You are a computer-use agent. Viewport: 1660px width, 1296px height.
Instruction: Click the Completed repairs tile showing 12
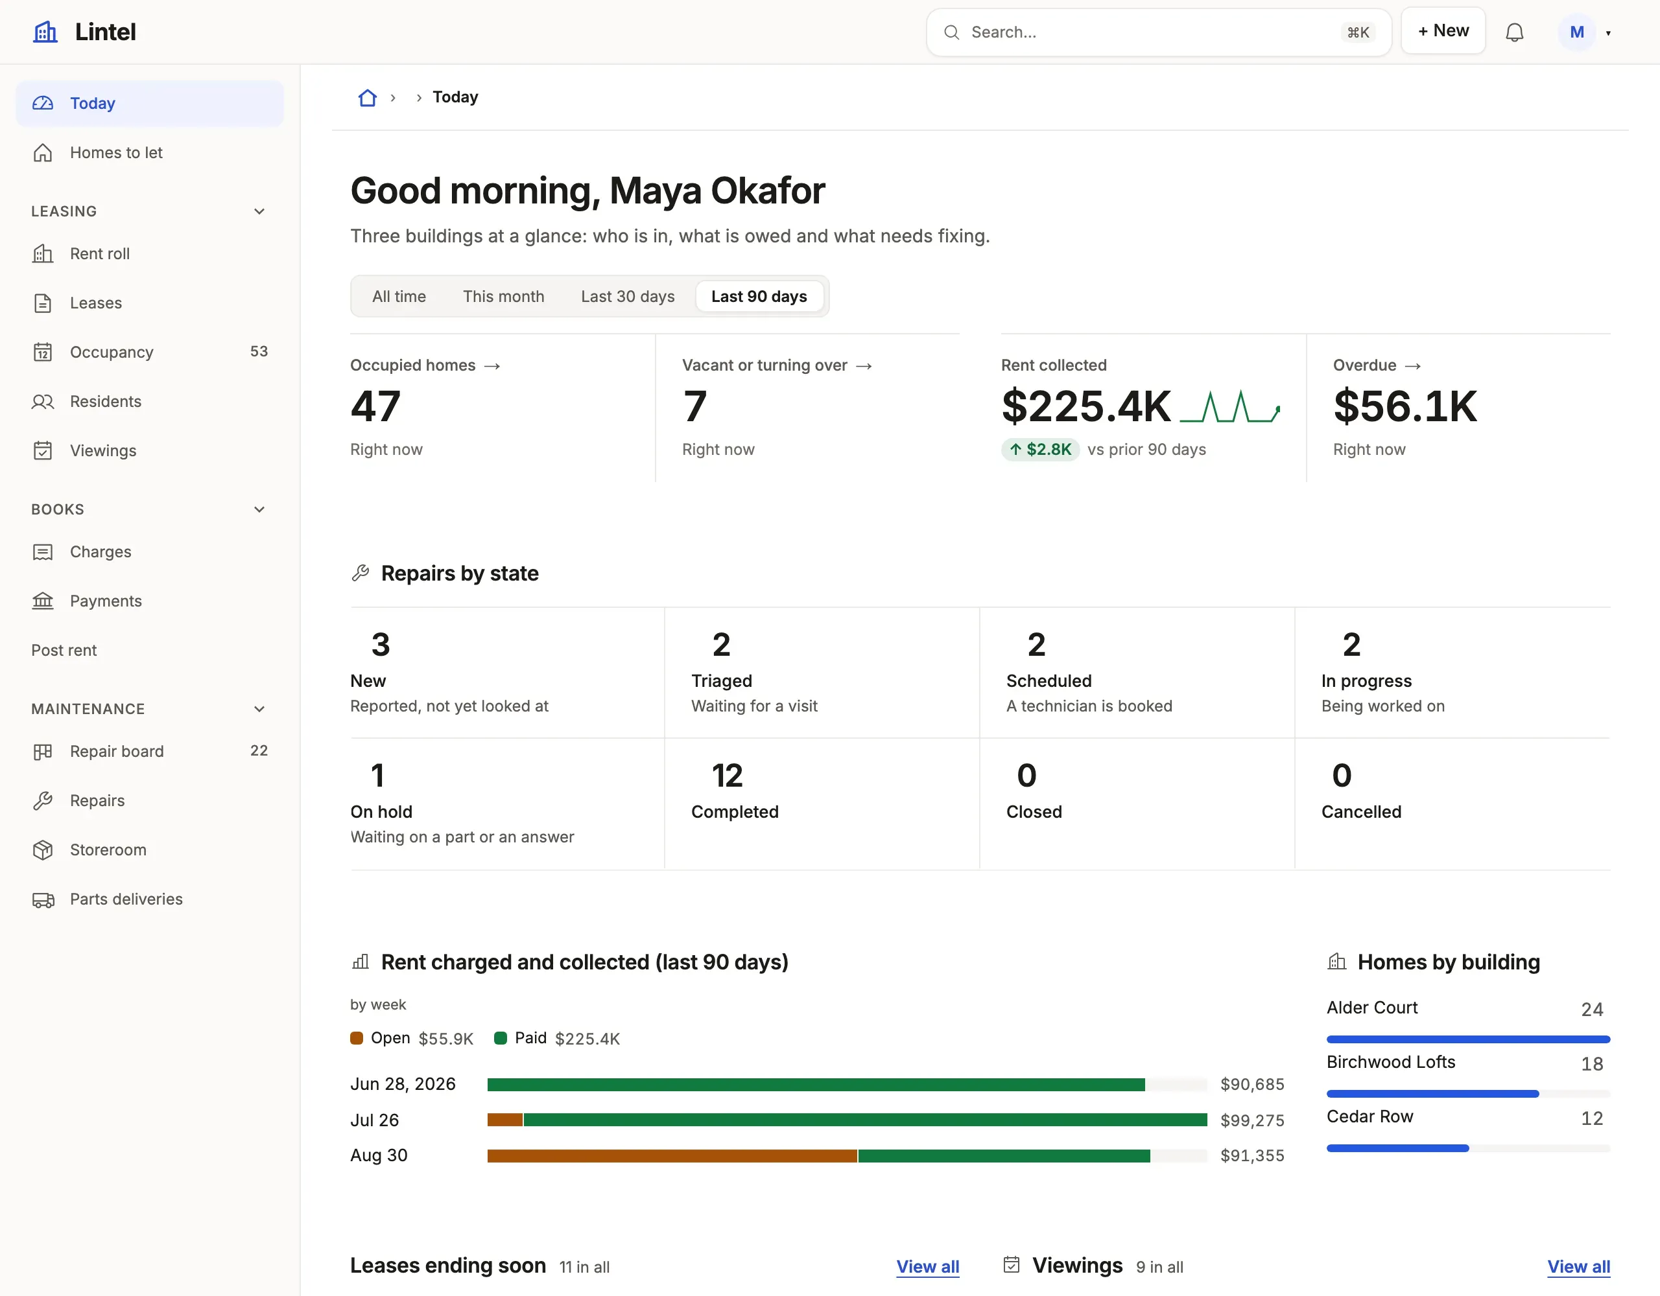(x=822, y=804)
